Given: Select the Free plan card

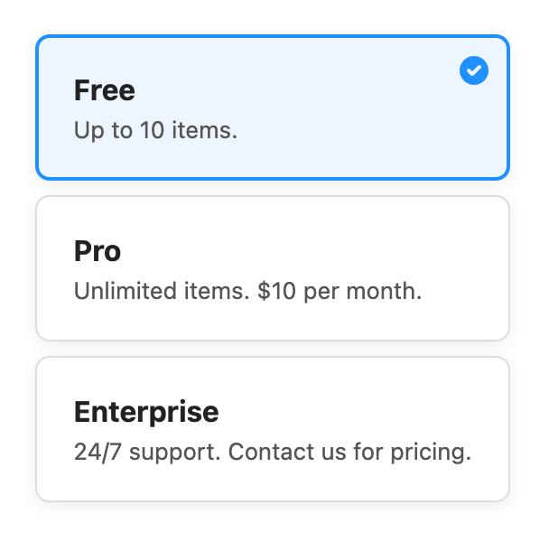Looking at the screenshot, I should pos(273,108).
